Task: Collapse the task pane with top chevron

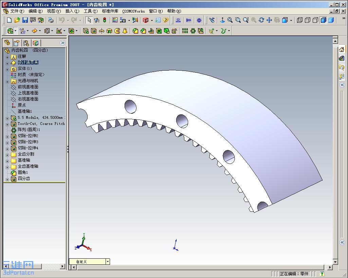Action: (342, 85)
